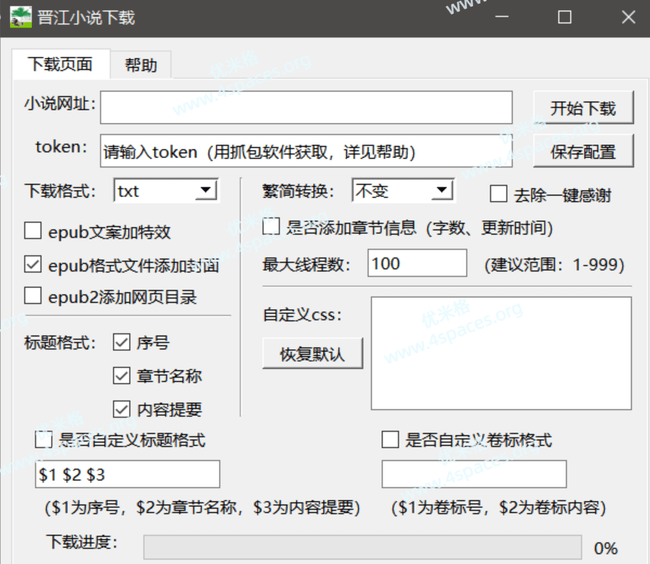
Task: Click the 保存配置 button
Action: coord(583,152)
